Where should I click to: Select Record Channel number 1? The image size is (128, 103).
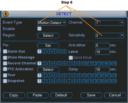point(39,63)
